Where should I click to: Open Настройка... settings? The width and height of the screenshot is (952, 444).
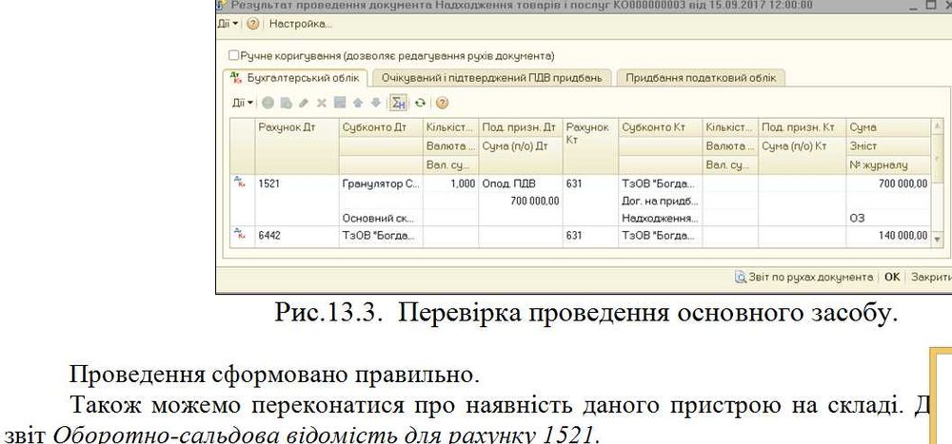pos(301,24)
